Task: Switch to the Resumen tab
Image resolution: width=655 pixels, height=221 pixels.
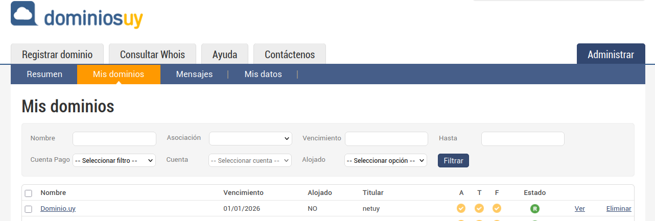Action: pos(44,74)
